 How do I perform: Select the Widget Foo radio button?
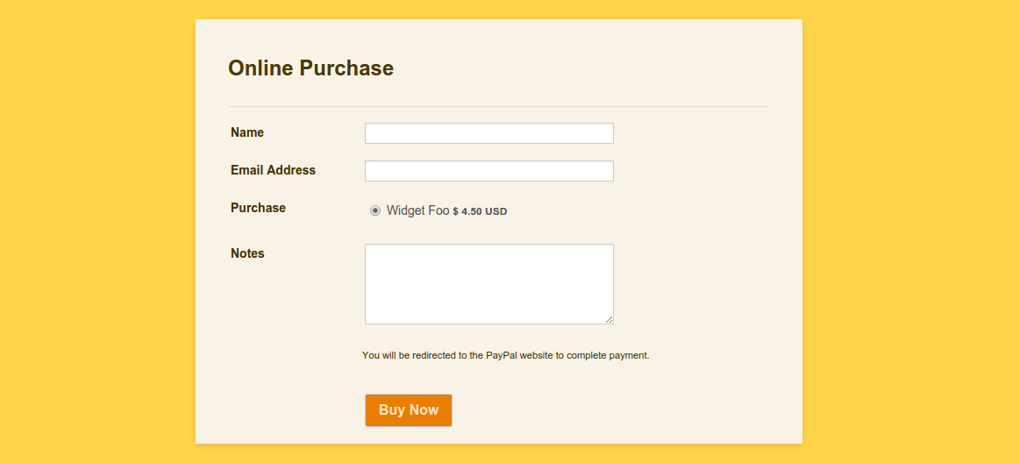click(375, 210)
